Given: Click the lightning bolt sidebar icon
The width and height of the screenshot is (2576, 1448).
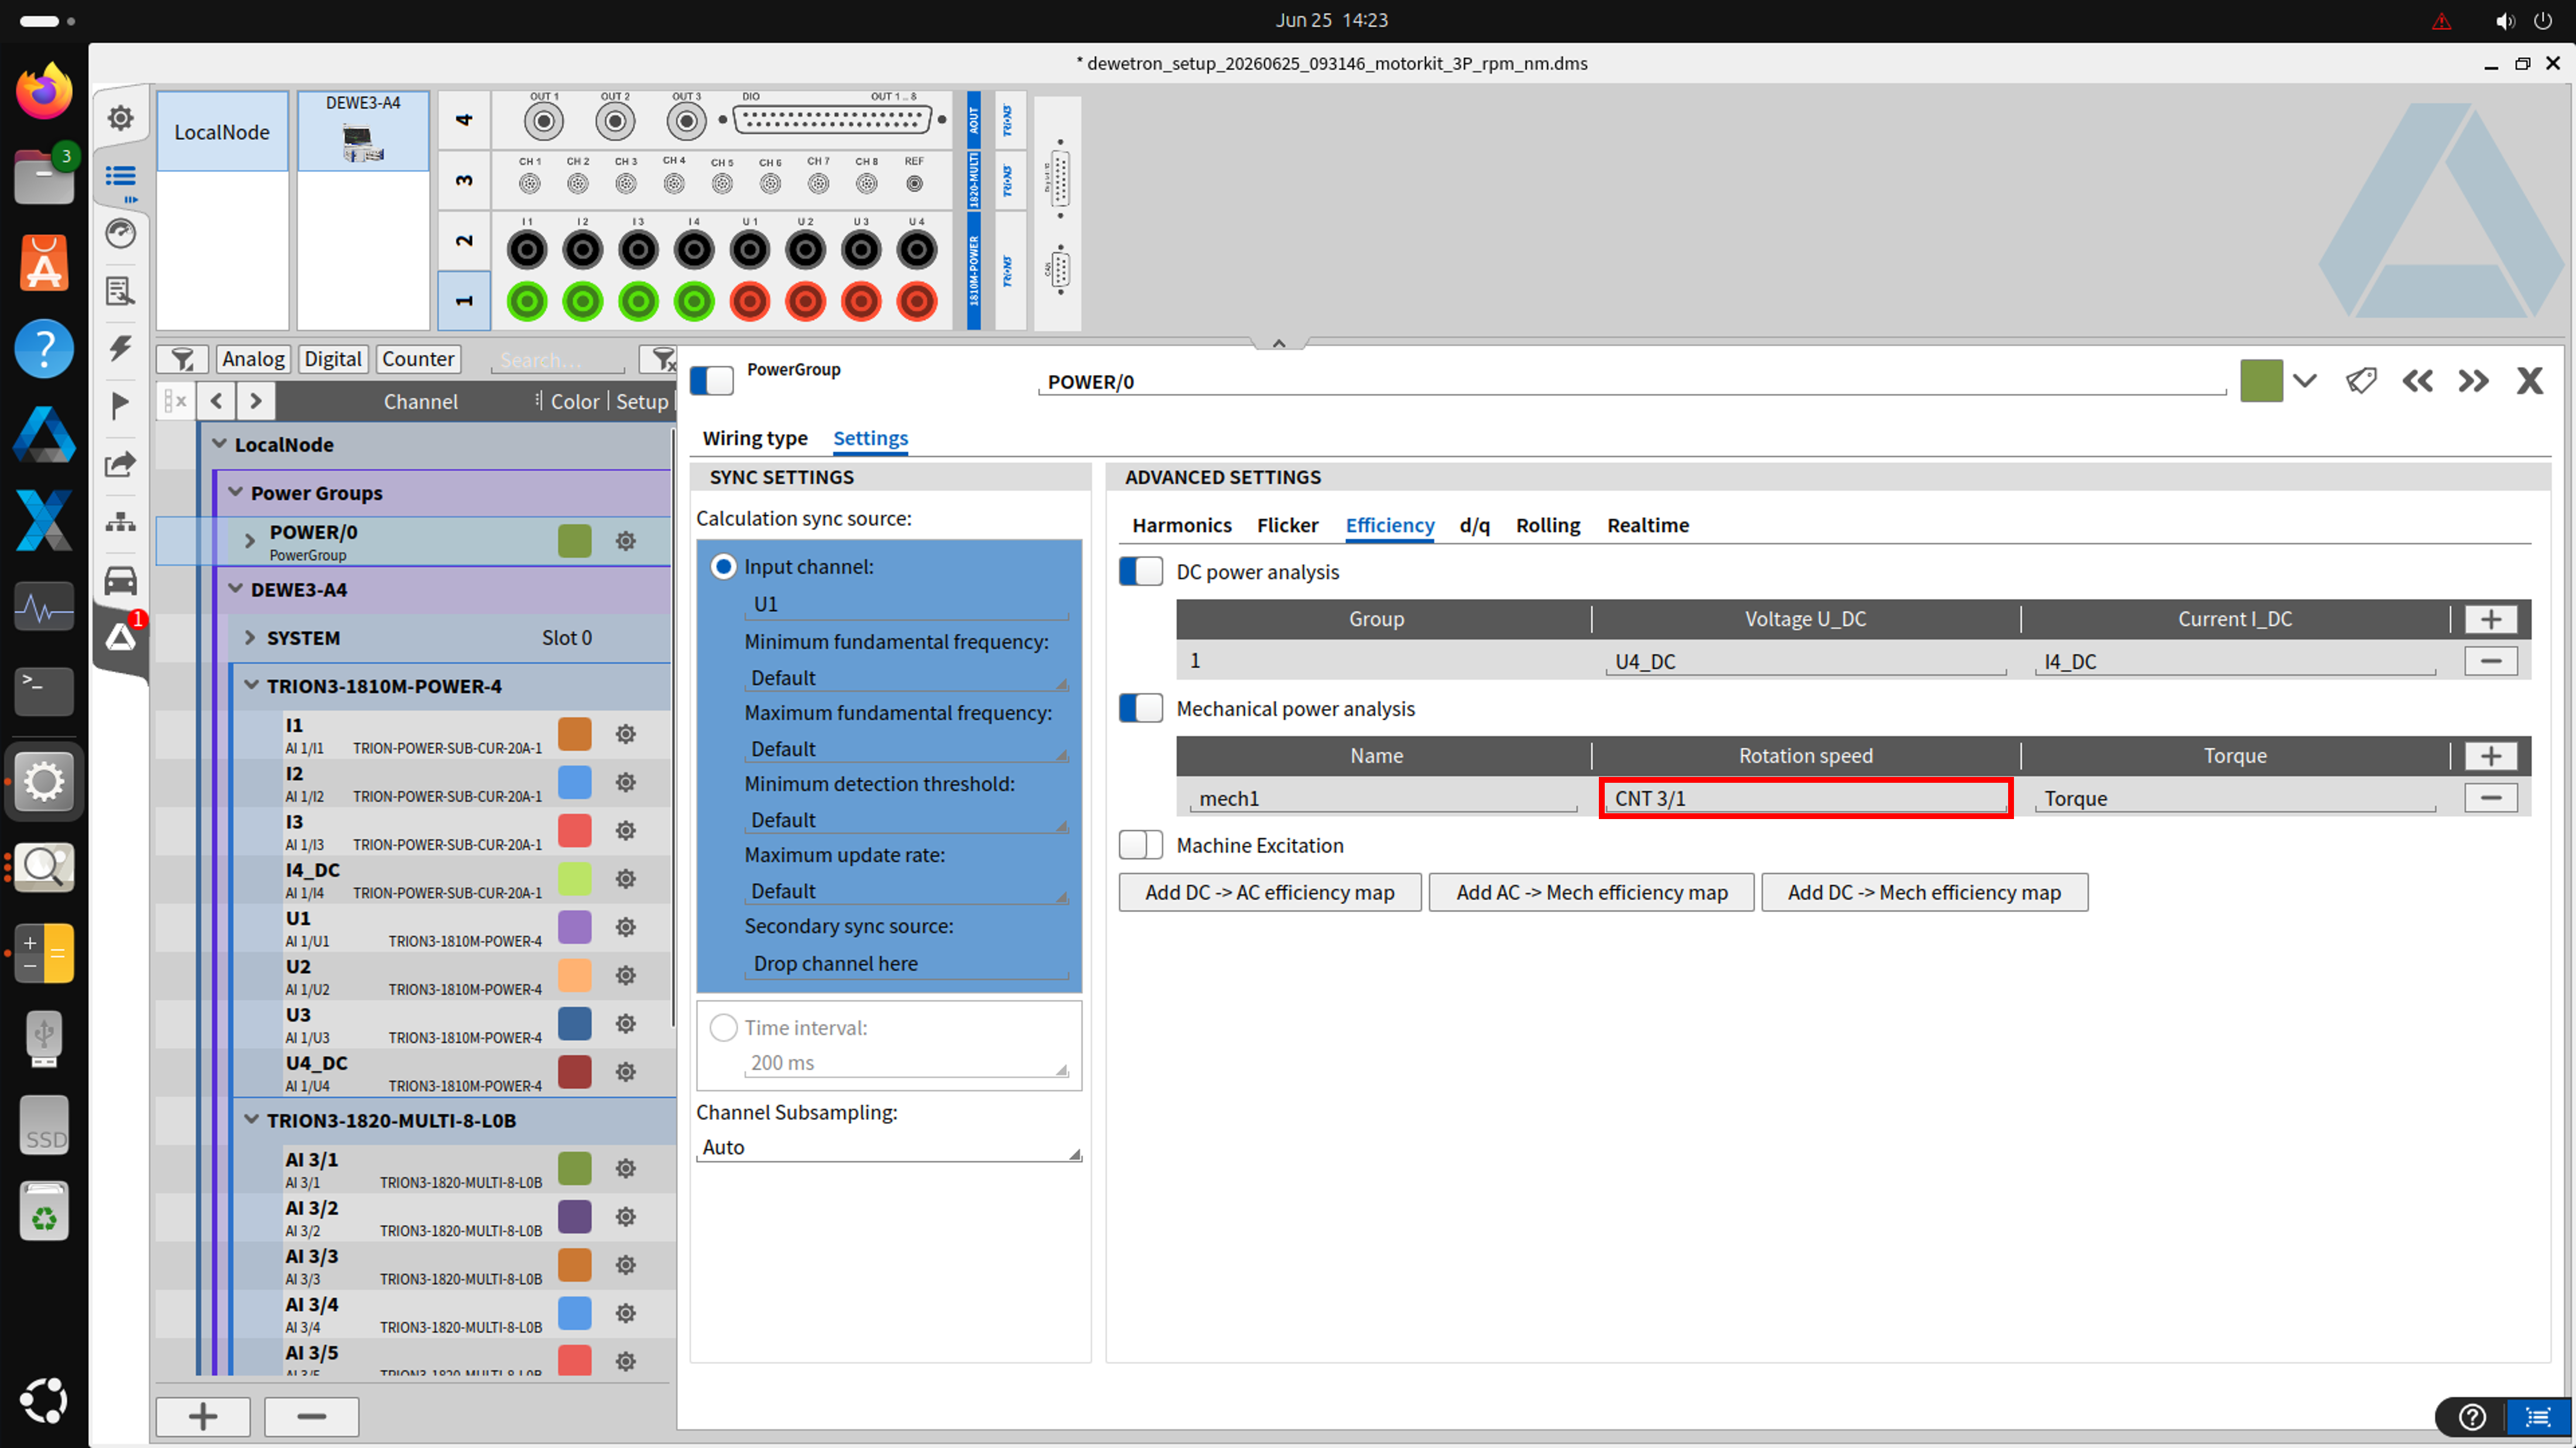Looking at the screenshot, I should 120,348.
